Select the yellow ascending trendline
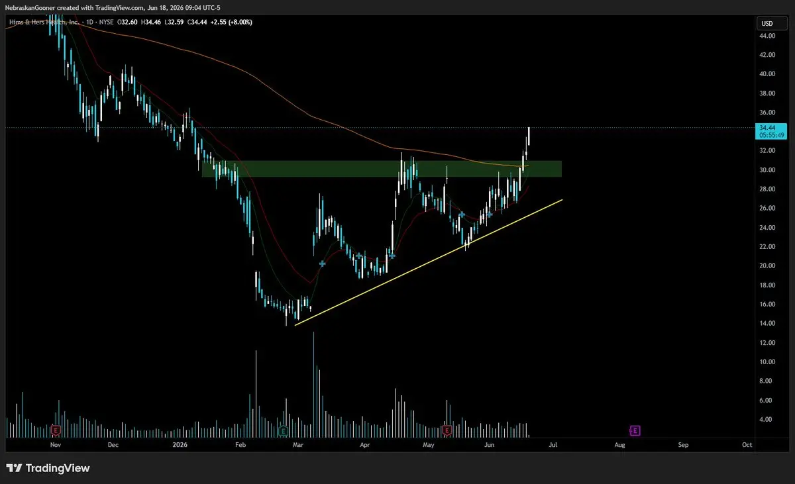The image size is (795, 484). coord(429,262)
